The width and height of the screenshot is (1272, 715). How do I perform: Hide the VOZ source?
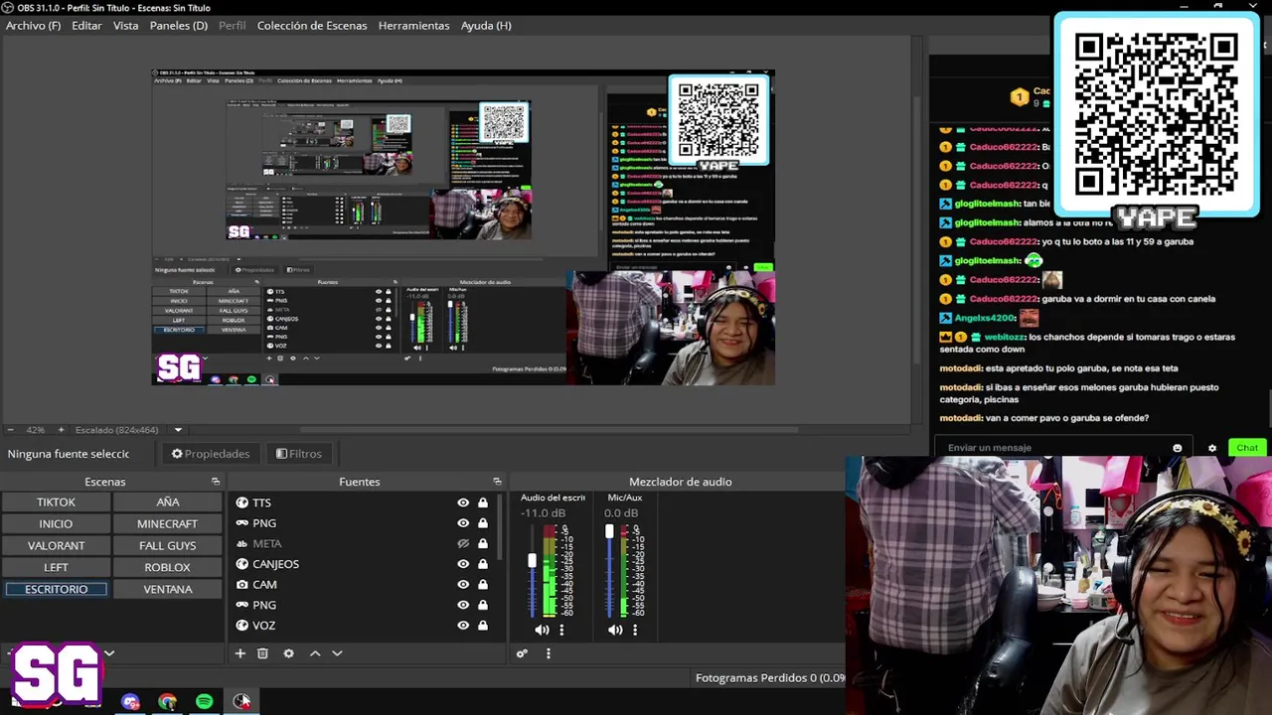tap(463, 625)
